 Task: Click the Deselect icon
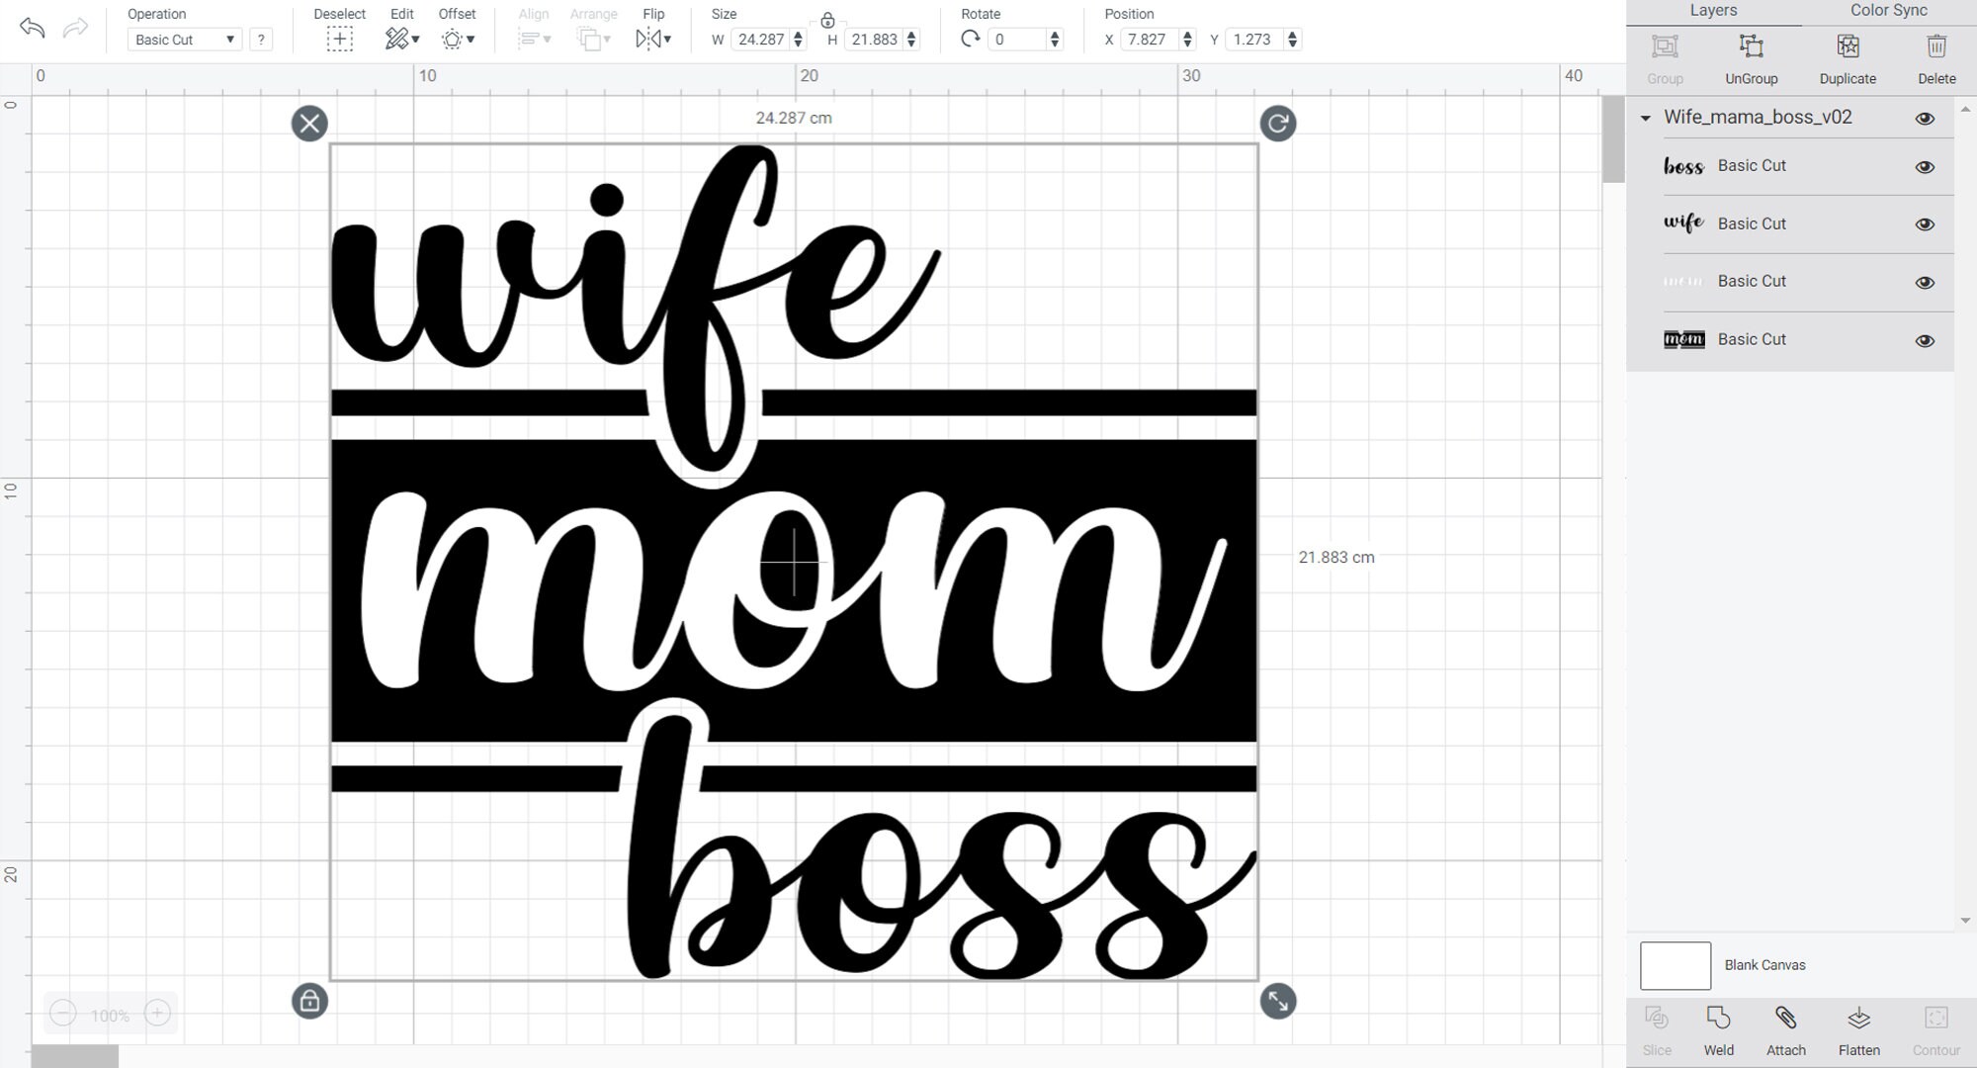339,40
